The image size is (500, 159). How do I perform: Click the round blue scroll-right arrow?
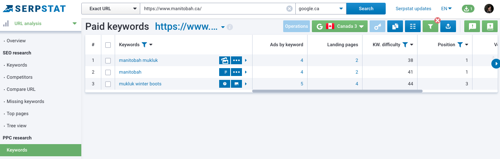point(496,63)
